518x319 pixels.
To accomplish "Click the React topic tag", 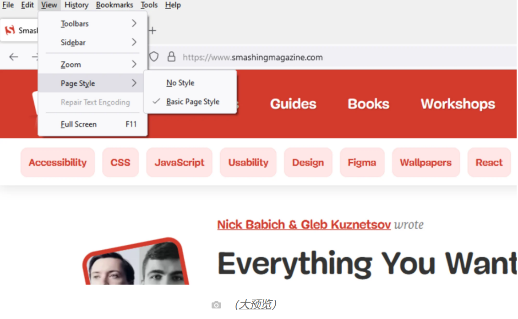I will point(489,162).
